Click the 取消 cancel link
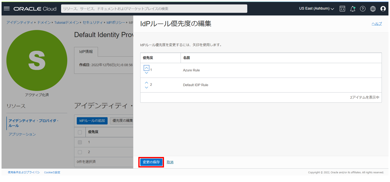This screenshot has width=390, height=182. point(170,162)
